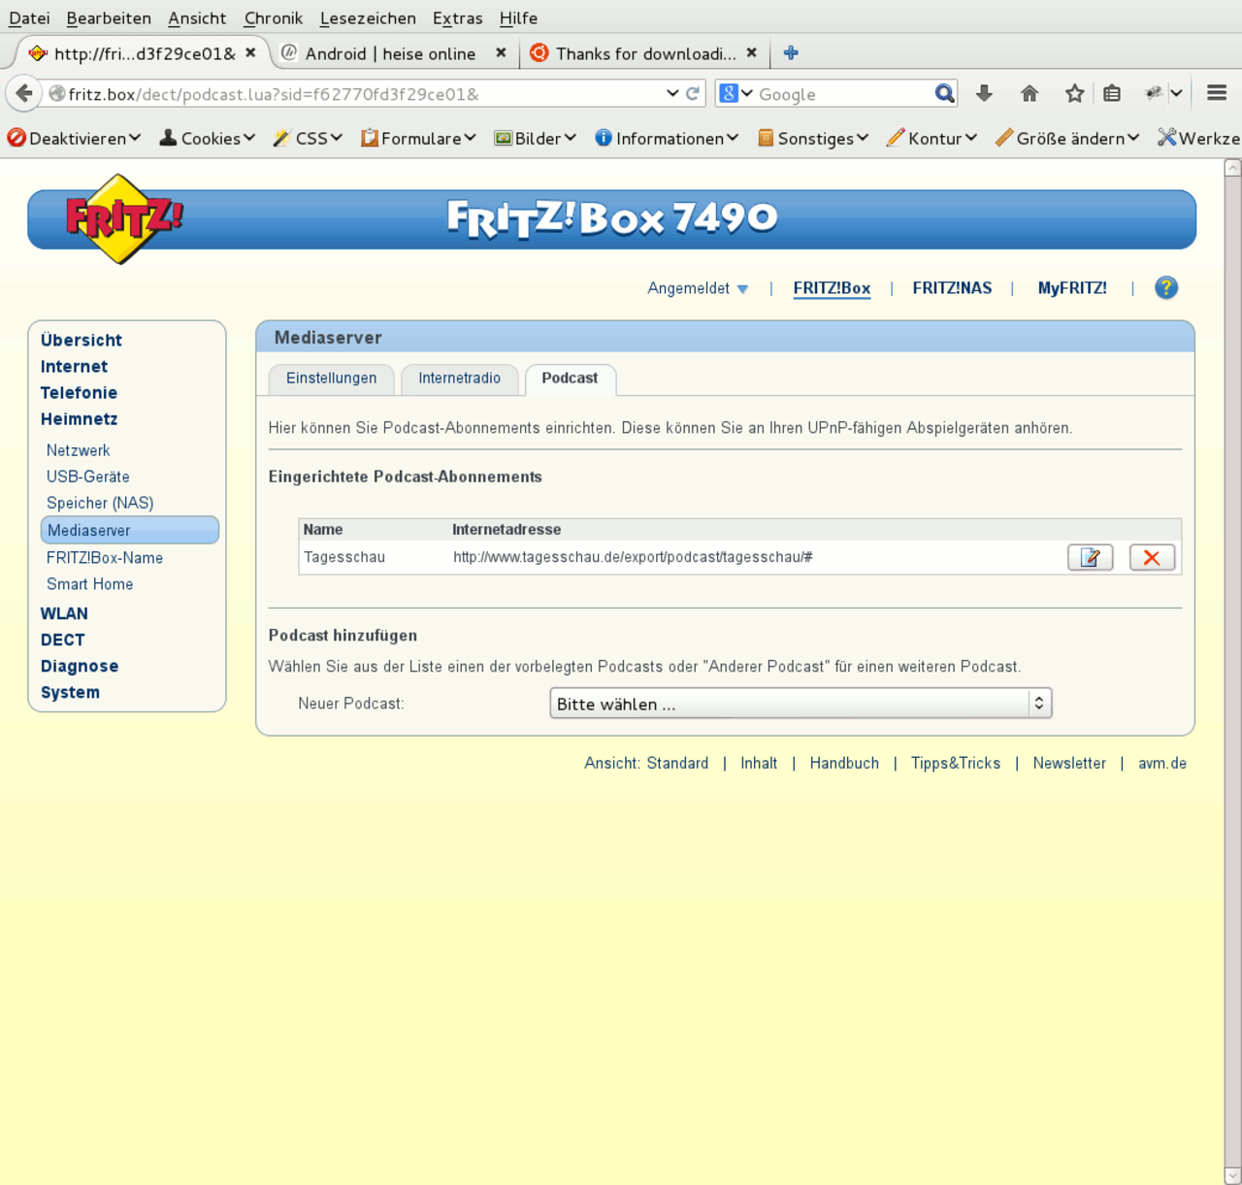Select Mediaserver in the sidebar
Screen dimensions: 1242x1185
tap(130, 530)
